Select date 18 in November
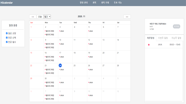Viewport: 186px width, 104px height. tap(75, 53)
